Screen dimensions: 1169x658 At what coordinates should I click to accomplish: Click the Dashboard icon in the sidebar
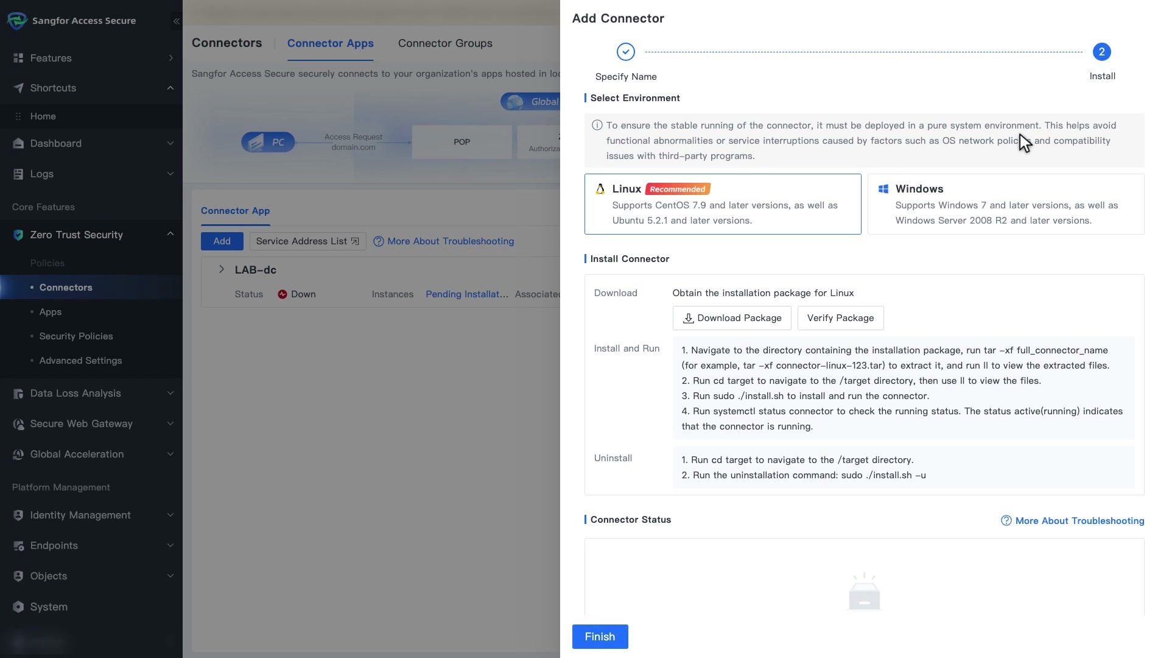click(18, 144)
